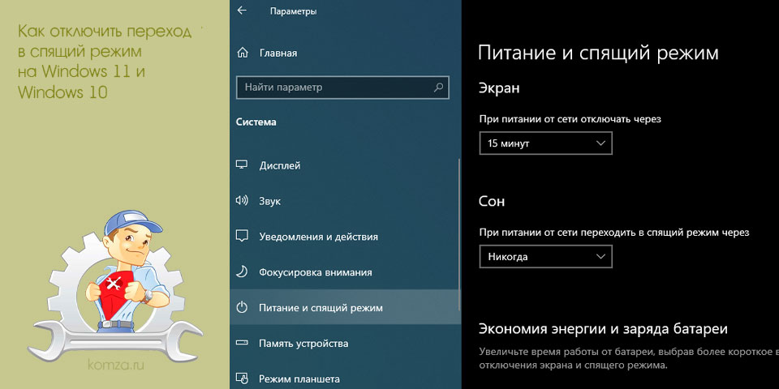The height and width of the screenshot is (389, 779).
Task: Open the sleep Никогда dropdown
Action: click(x=545, y=257)
